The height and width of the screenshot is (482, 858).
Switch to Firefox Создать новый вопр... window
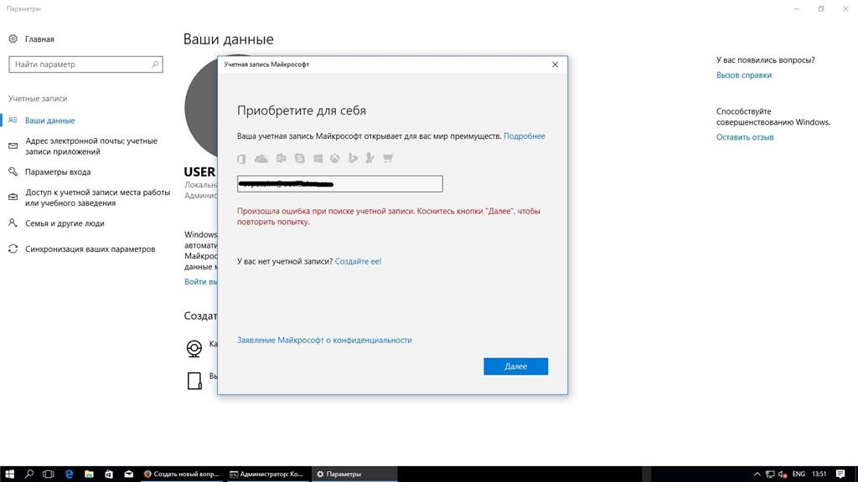[x=182, y=474]
